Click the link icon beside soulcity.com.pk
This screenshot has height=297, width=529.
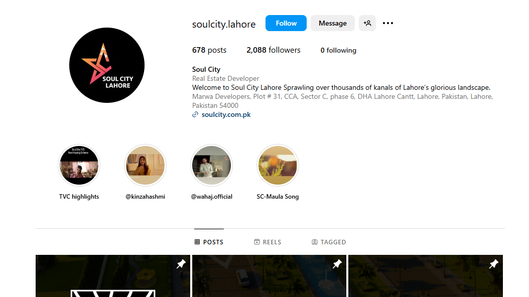click(195, 114)
